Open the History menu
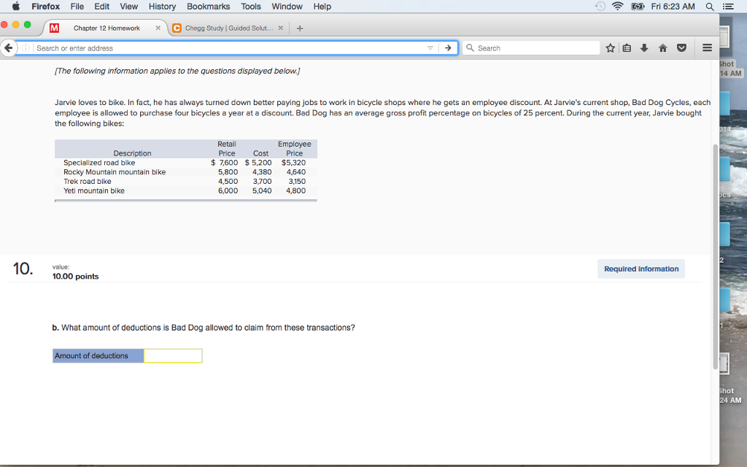Screen dimensions: 747x467 [x=162, y=6]
